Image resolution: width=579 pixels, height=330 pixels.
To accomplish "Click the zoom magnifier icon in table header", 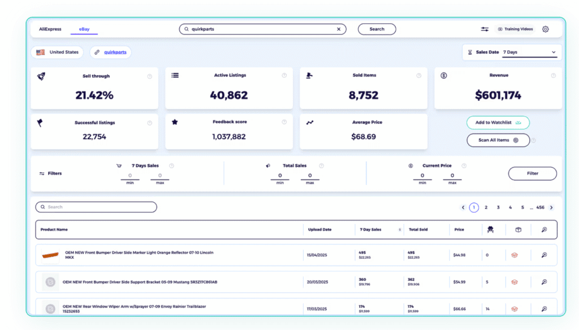I will pyautogui.click(x=543, y=229).
